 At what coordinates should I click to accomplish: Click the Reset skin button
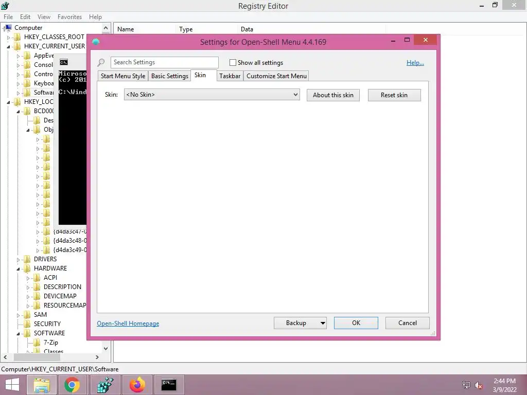pyautogui.click(x=394, y=95)
